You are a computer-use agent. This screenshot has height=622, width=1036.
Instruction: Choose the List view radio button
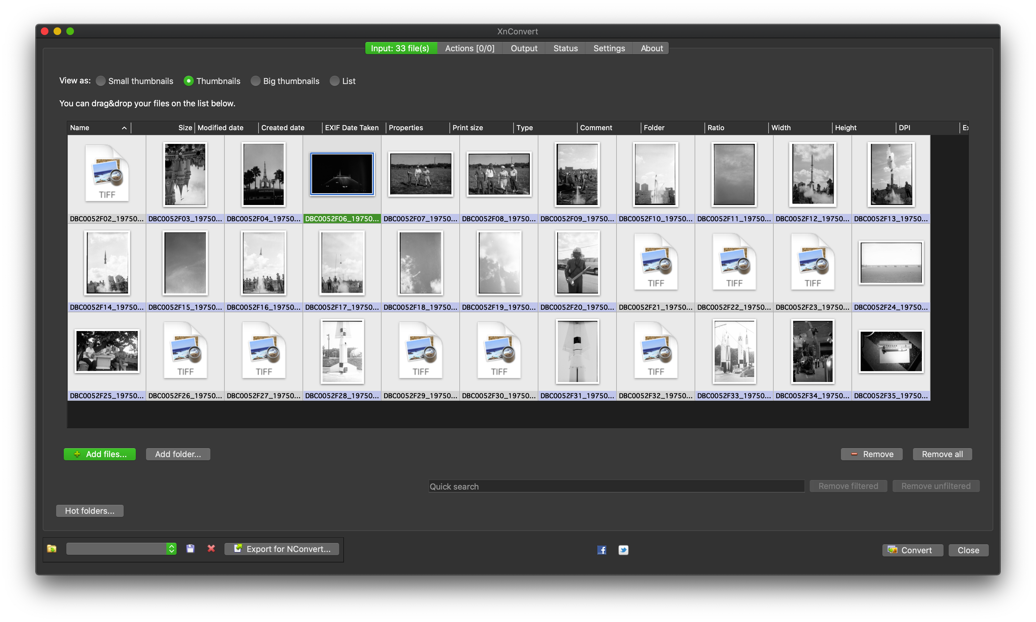334,81
